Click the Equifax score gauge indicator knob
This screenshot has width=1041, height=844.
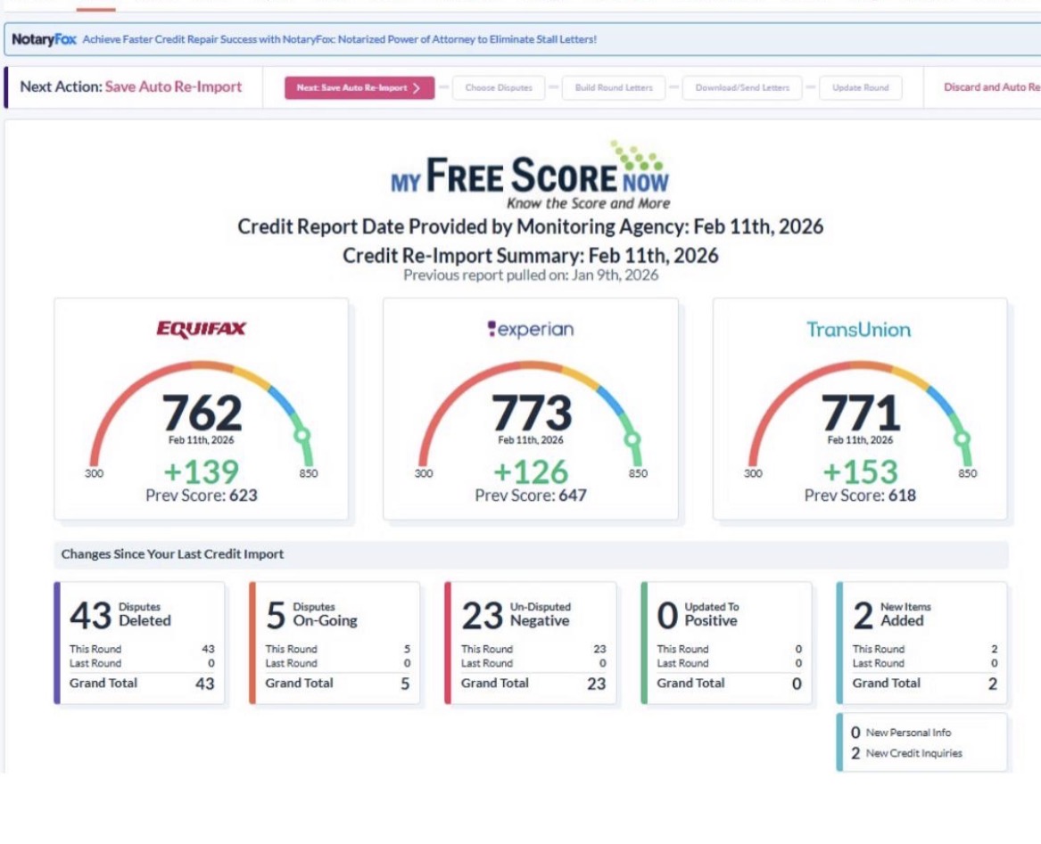pos(302,437)
